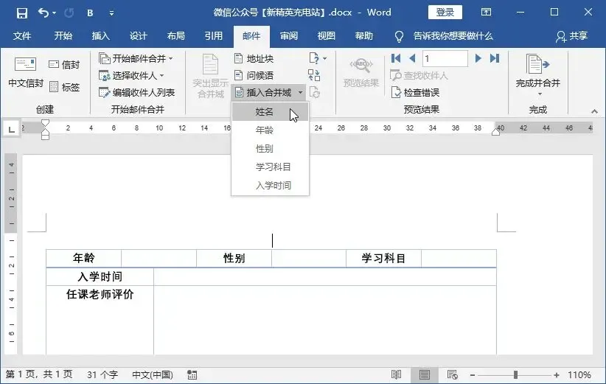
Task: Choose 学习科目 from merge field list
Action: (x=270, y=167)
